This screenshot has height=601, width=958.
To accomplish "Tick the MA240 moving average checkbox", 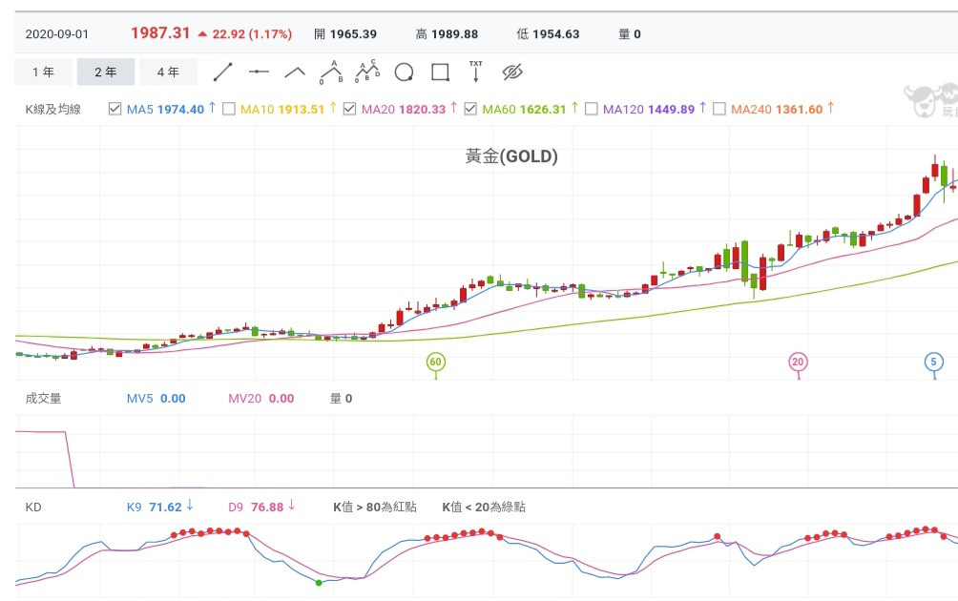I will (719, 109).
